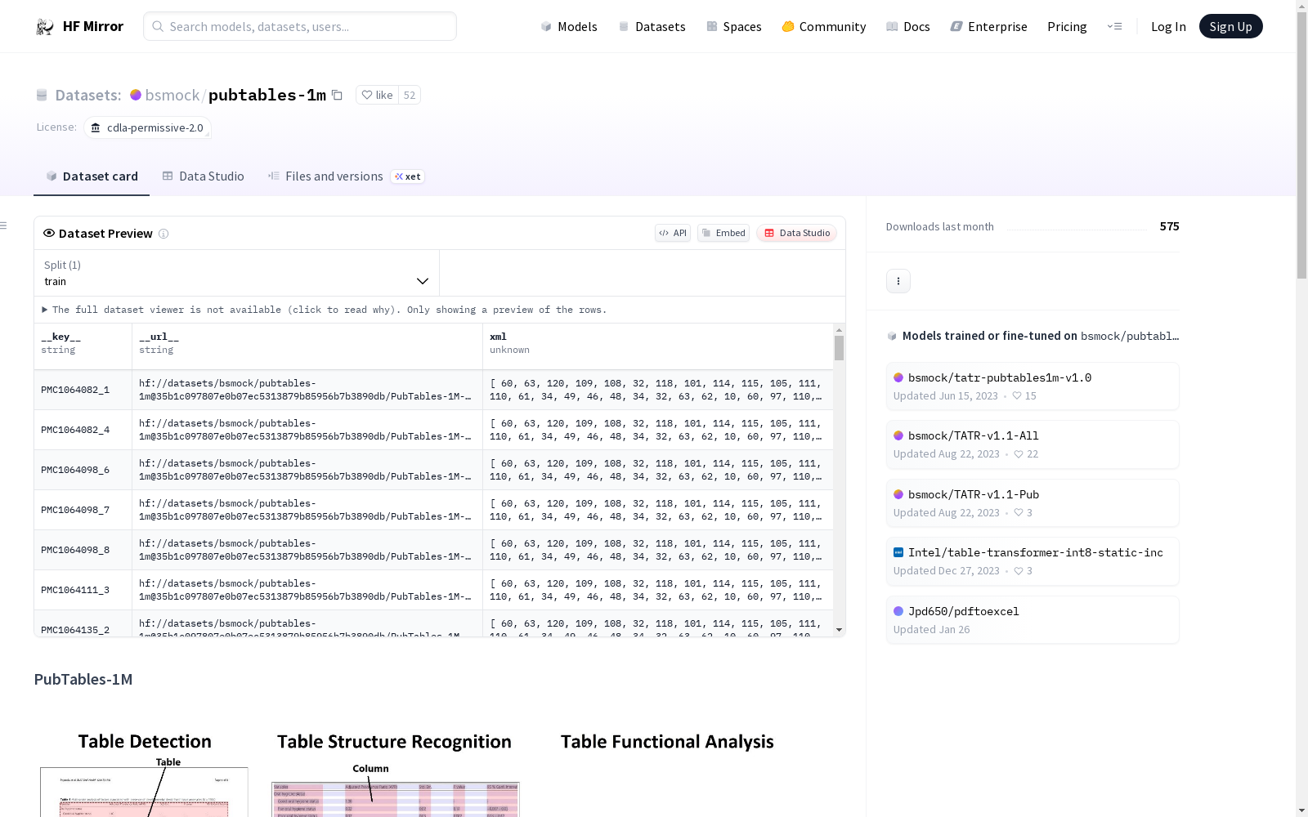Click the Embed button
This screenshot has width=1308, height=817.
point(723,233)
